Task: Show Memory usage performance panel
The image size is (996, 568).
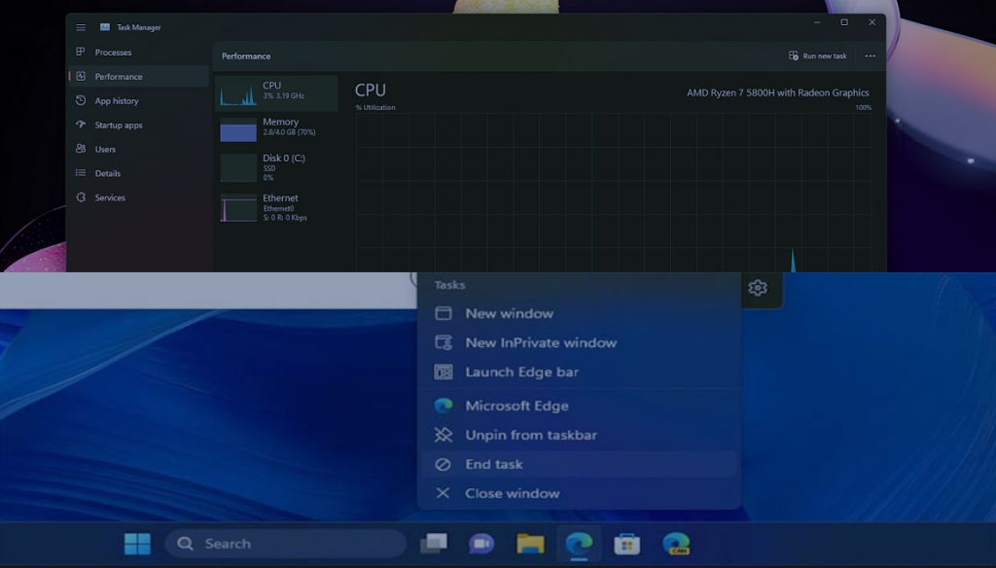Action: point(276,129)
